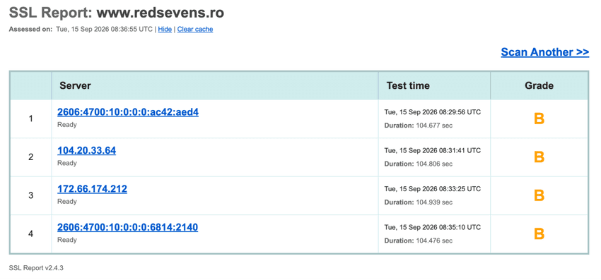
Task: Select duration 104.939 sec text
Action: coord(419,202)
